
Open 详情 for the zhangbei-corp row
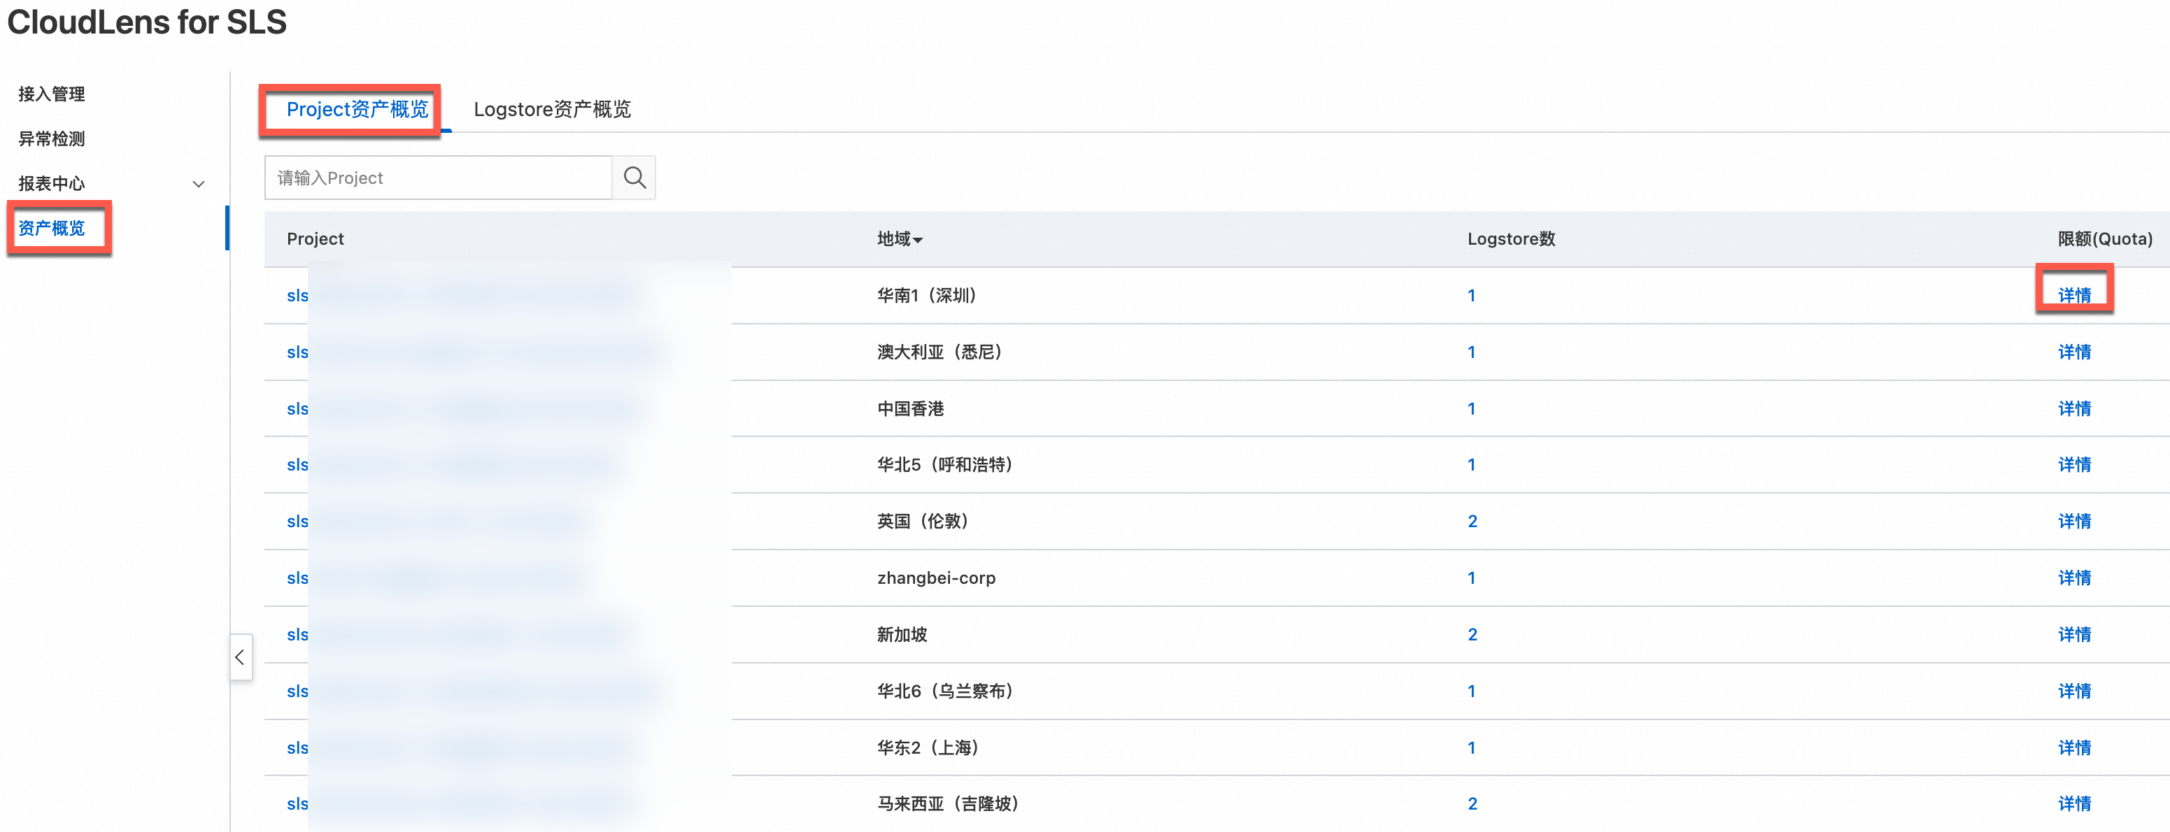pyautogui.click(x=2074, y=578)
